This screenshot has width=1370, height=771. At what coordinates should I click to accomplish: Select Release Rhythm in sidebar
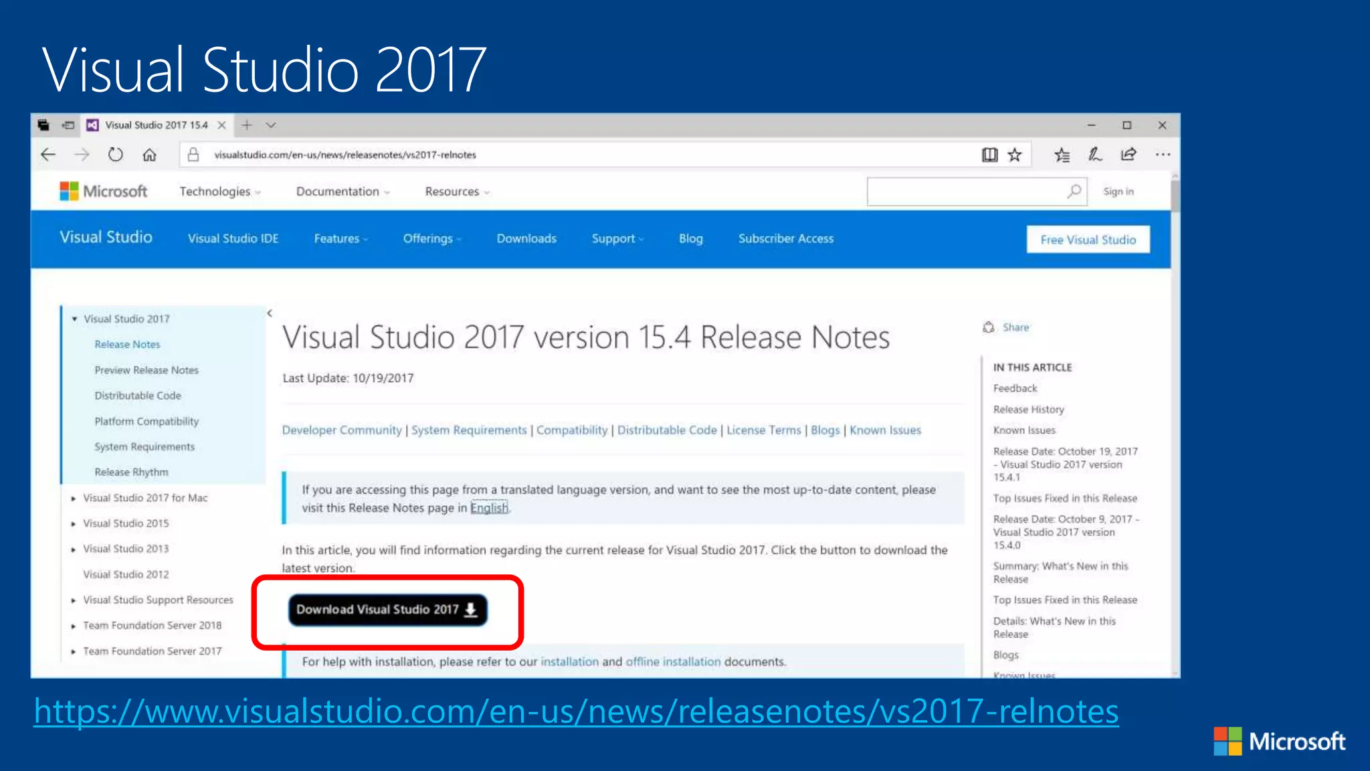131,473
